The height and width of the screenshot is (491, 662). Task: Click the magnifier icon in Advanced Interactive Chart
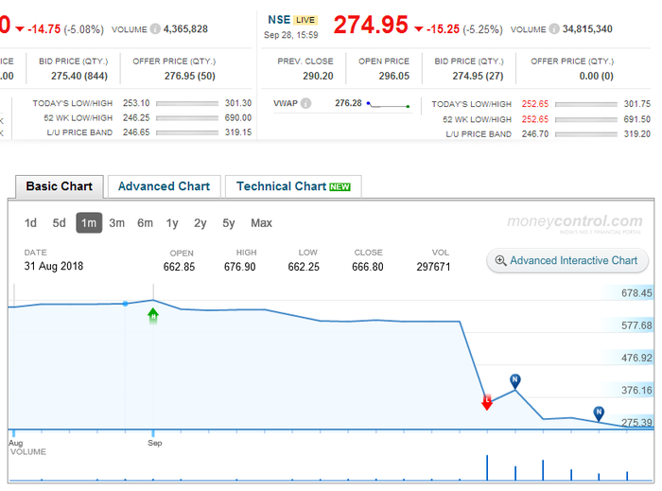[500, 260]
